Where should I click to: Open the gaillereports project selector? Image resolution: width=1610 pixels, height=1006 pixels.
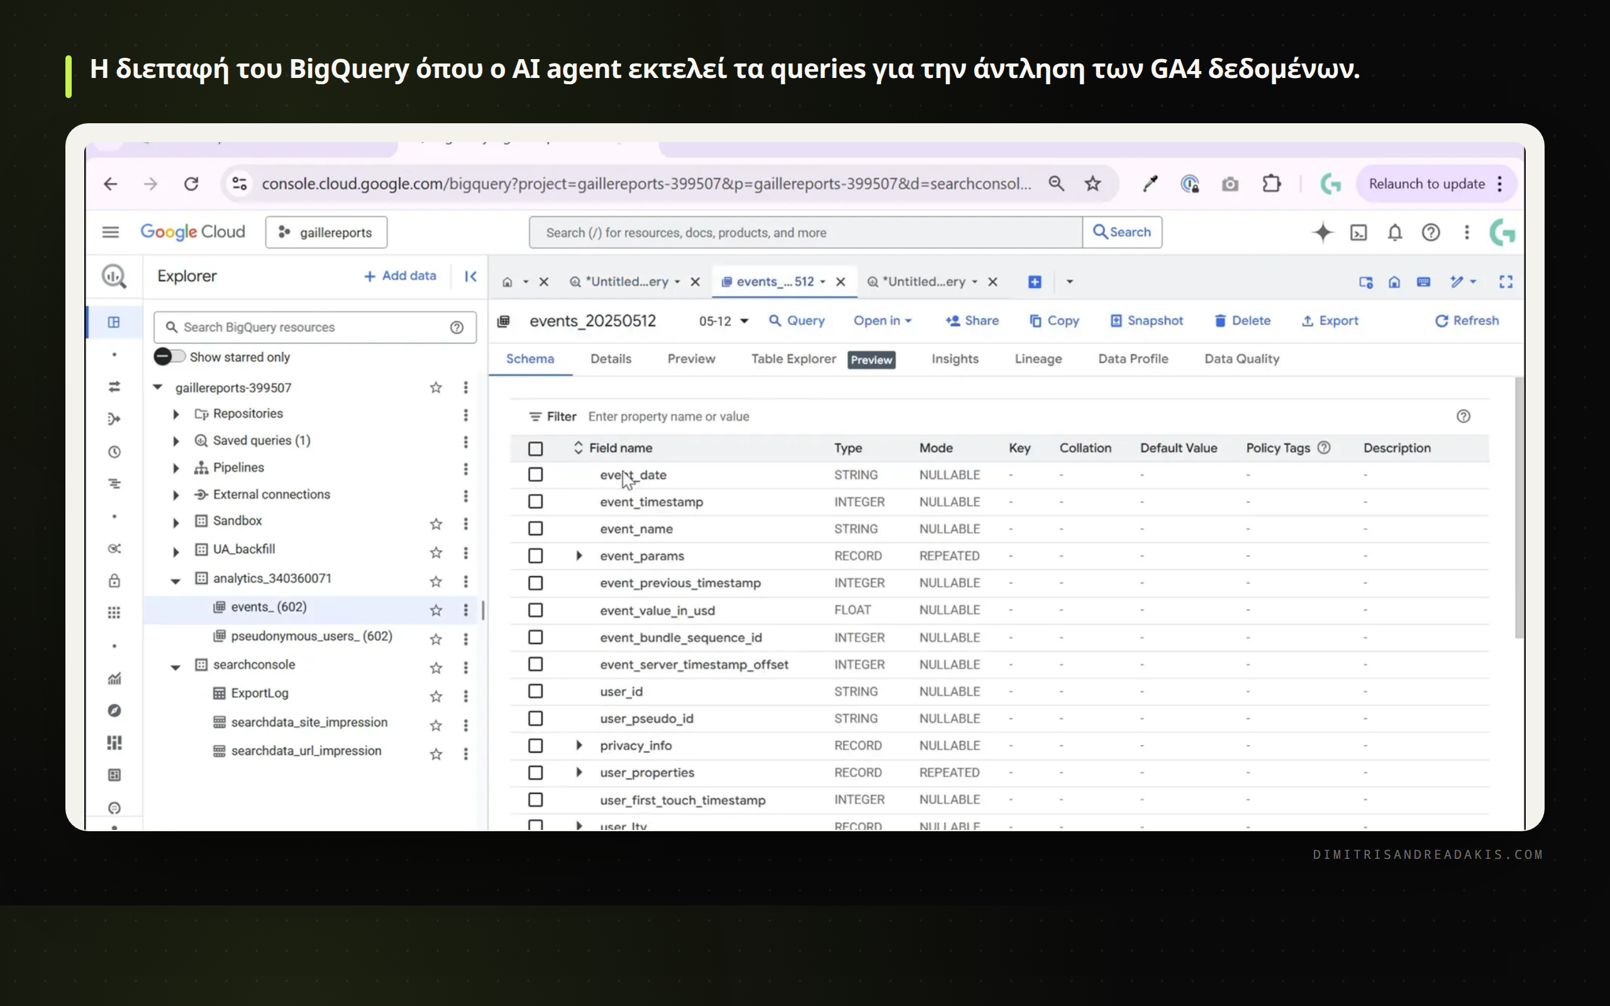[326, 232]
